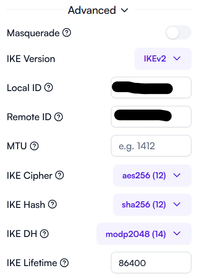This screenshot has width=199, height=278.
Task: Click into the Remote ID field
Action: coord(151,117)
